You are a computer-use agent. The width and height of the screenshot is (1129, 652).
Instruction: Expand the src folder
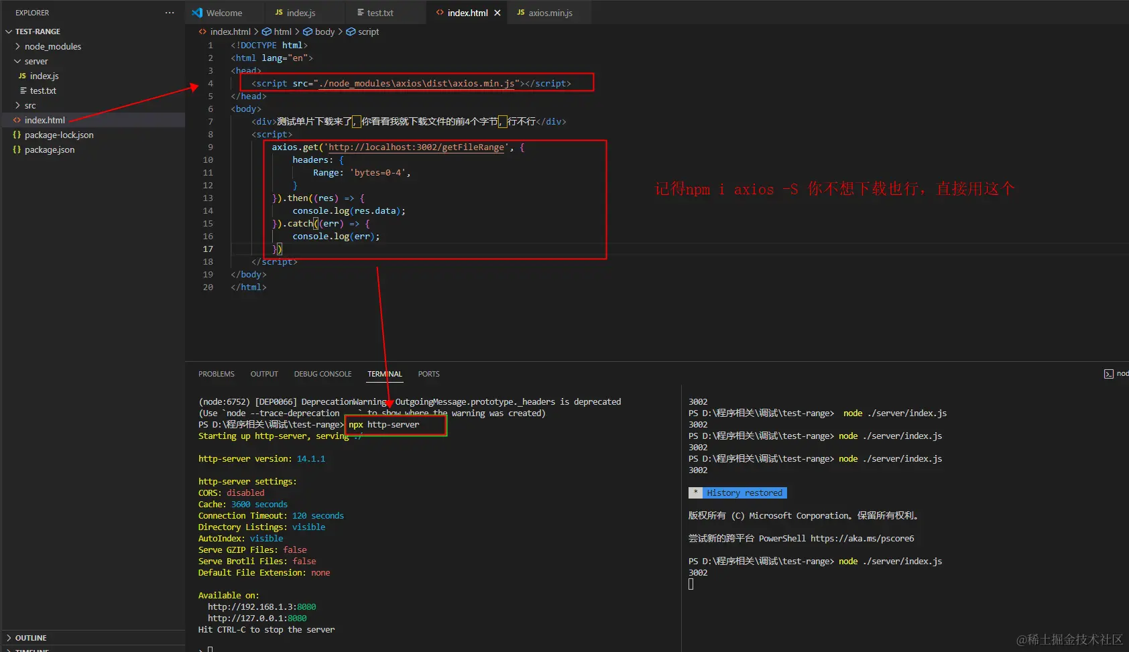tap(17, 105)
